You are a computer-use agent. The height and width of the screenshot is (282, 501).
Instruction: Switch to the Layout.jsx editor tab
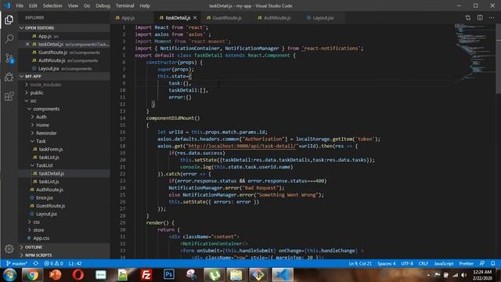pos(323,18)
